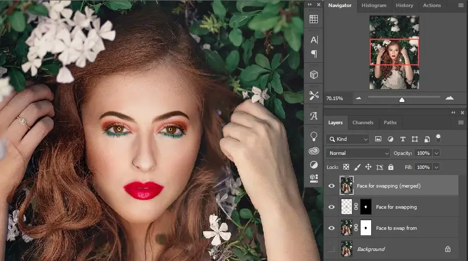Filter layers for pixel layers
The image size is (468, 261).
[x=378, y=139]
